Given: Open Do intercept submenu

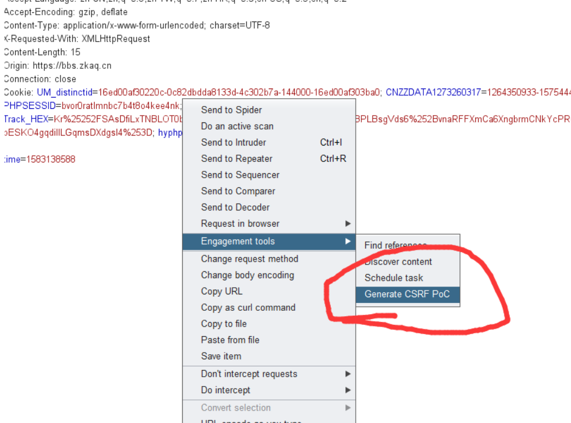Looking at the screenshot, I should (x=269, y=390).
